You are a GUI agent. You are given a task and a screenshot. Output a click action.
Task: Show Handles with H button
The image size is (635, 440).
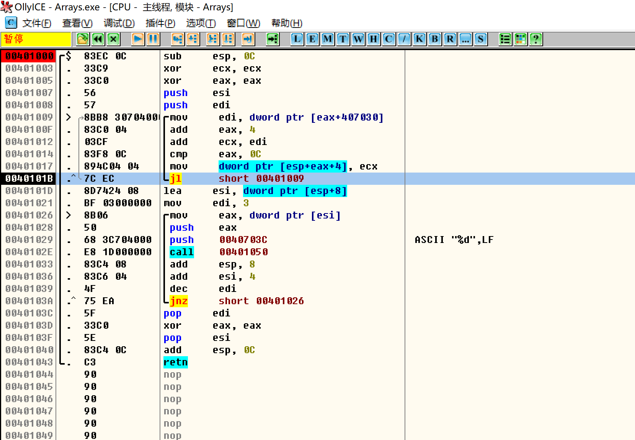[x=374, y=39]
